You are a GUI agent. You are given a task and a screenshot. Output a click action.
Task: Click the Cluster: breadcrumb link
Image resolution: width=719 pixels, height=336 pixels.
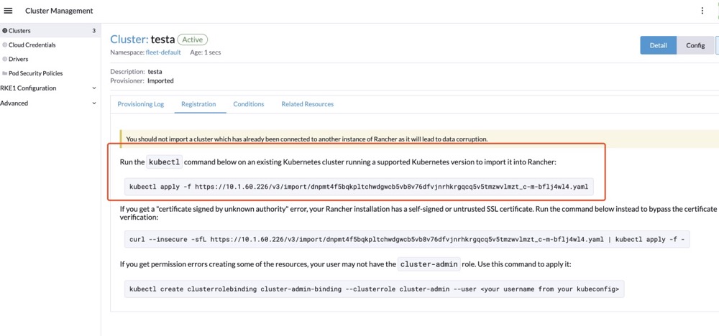[129, 39]
